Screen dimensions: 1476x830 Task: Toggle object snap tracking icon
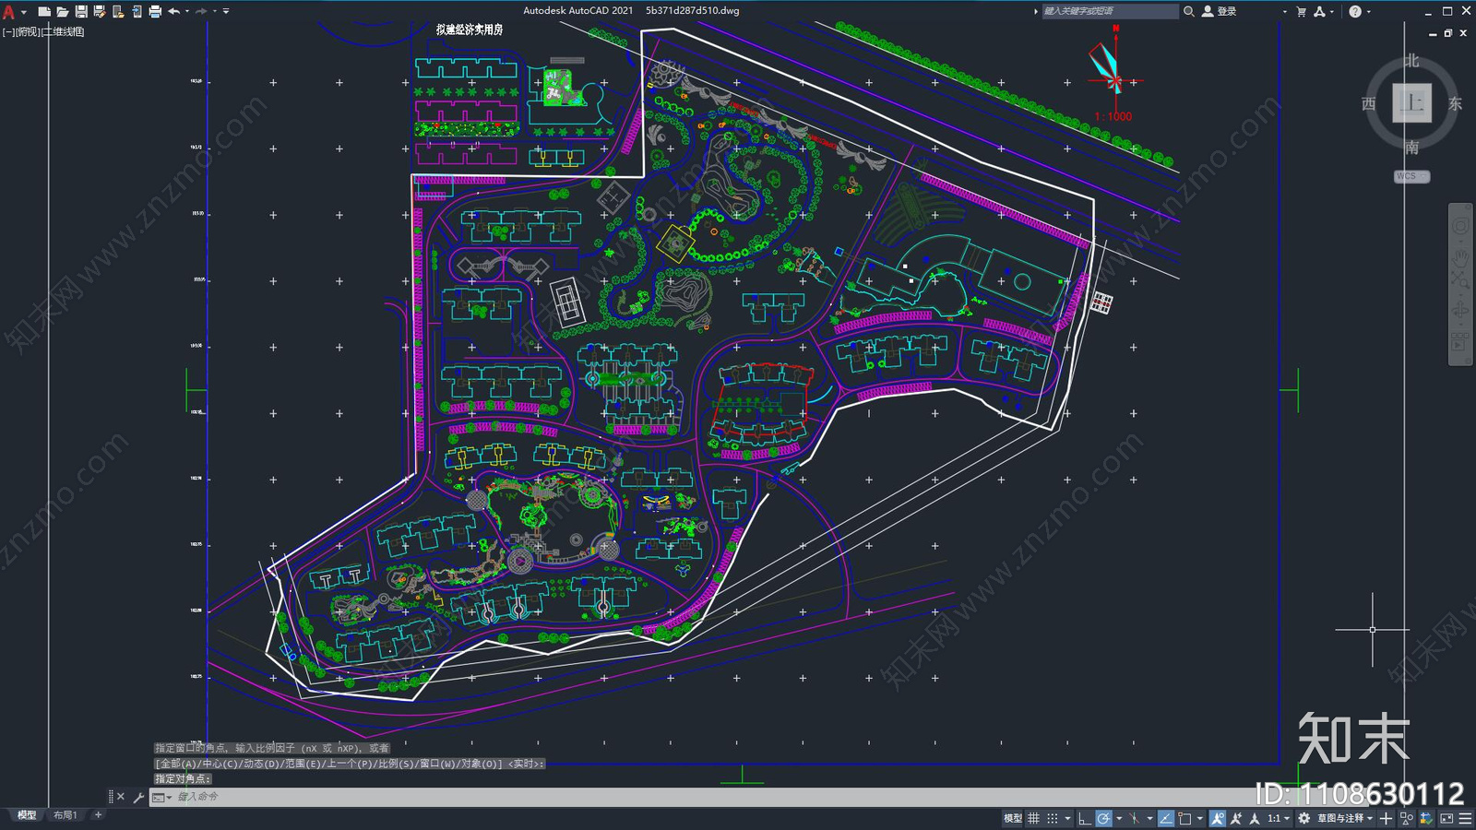click(1166, 818)
